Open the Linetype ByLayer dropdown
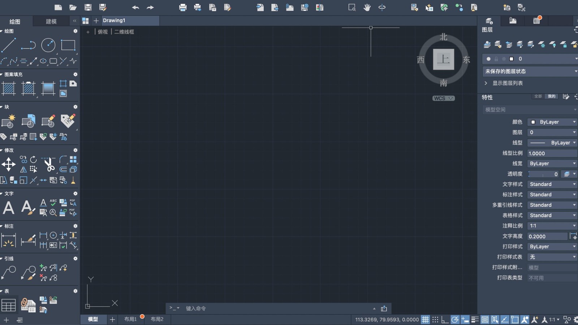The width and height of the screenshot is (578, 325). pos(552,143)
